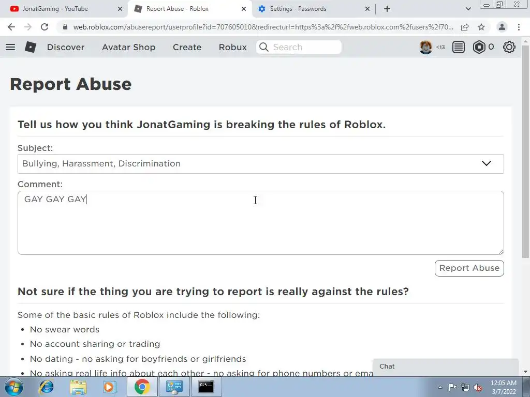This screenshot has width=530, height=397.
Task: Click the muted volume tray icon
Action: [x=478, y=388]
